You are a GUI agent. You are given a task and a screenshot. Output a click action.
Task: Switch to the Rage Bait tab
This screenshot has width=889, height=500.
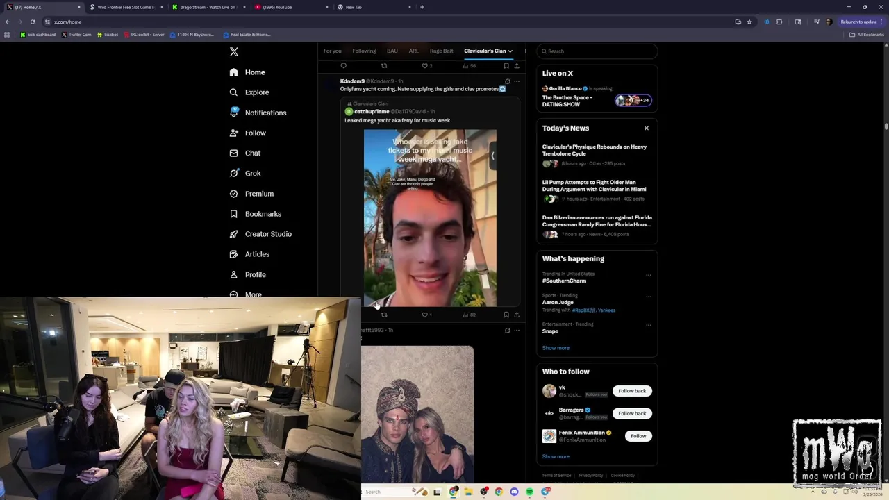coord(442,51)
